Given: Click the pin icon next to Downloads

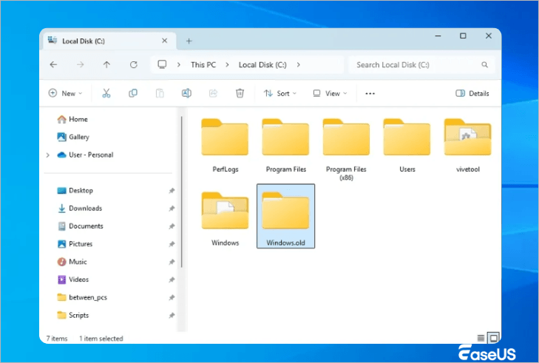Looking at the screenshot, I should click(172, 208).
